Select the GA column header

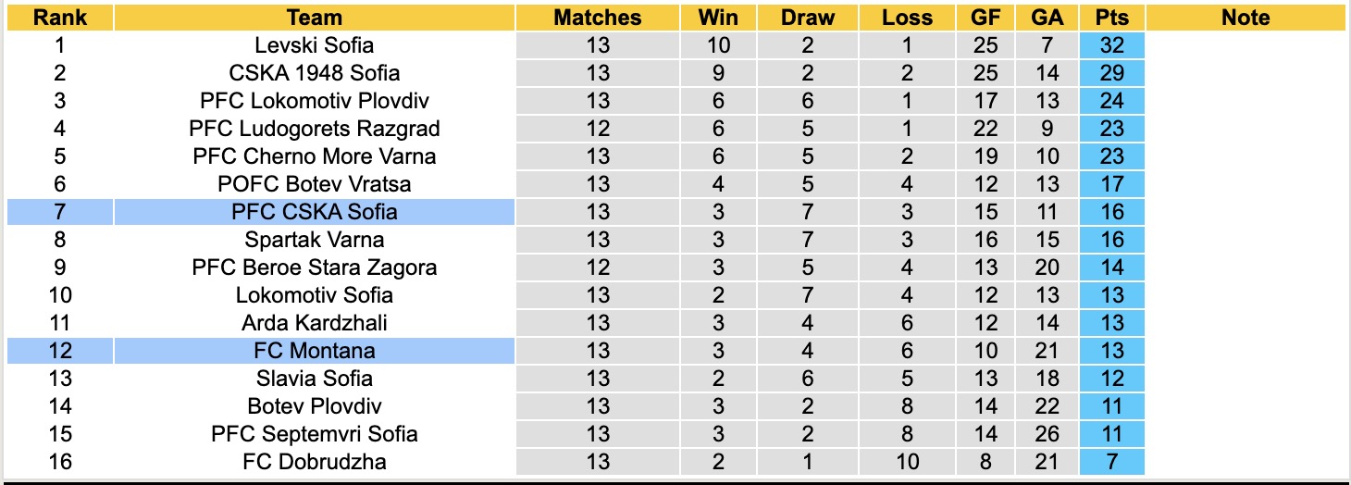pos(1047,18)
